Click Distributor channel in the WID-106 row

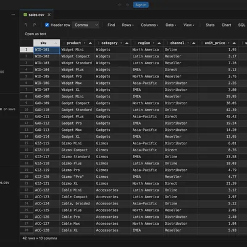[x=181, y=83]
